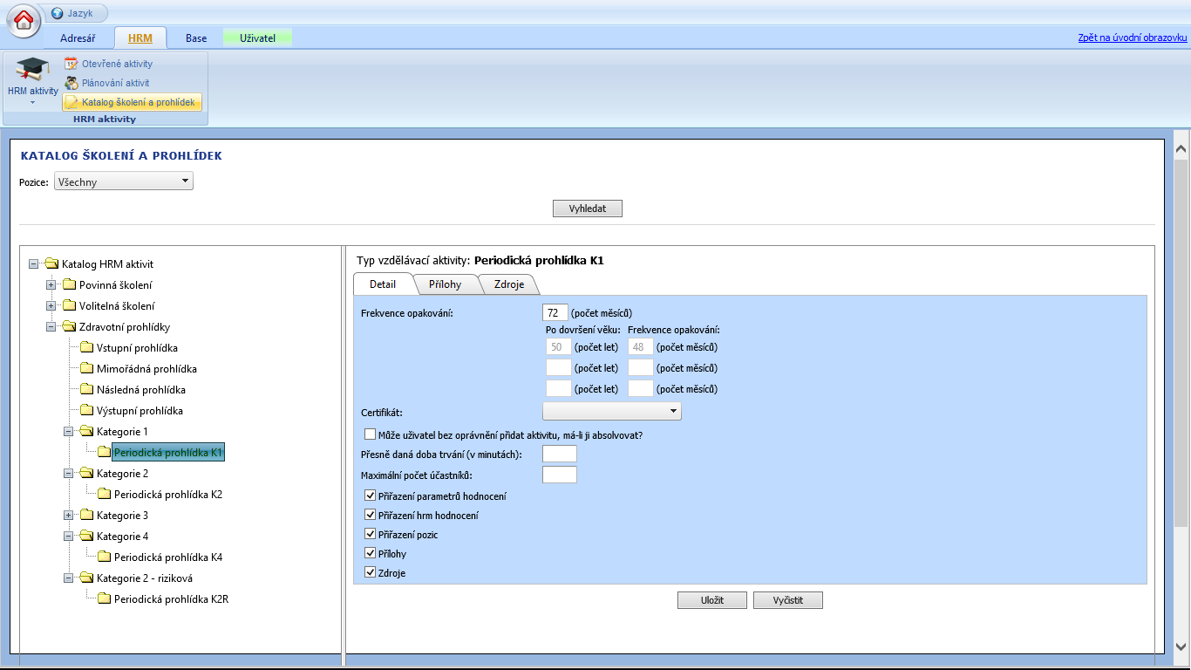Viewport: 1191px width, 670px height.
Task: Click the Výstupní prohlídka folder icon
Action: pos(86,411)
